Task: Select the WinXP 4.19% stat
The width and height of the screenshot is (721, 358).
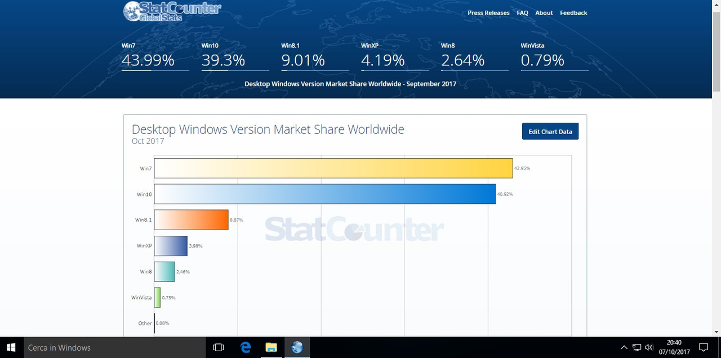Action: pyautogui.click(x=395, y=56)
